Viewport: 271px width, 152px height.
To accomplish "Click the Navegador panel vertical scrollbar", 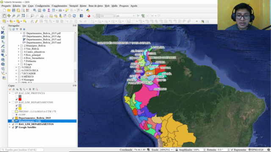I will coord(75,57).
